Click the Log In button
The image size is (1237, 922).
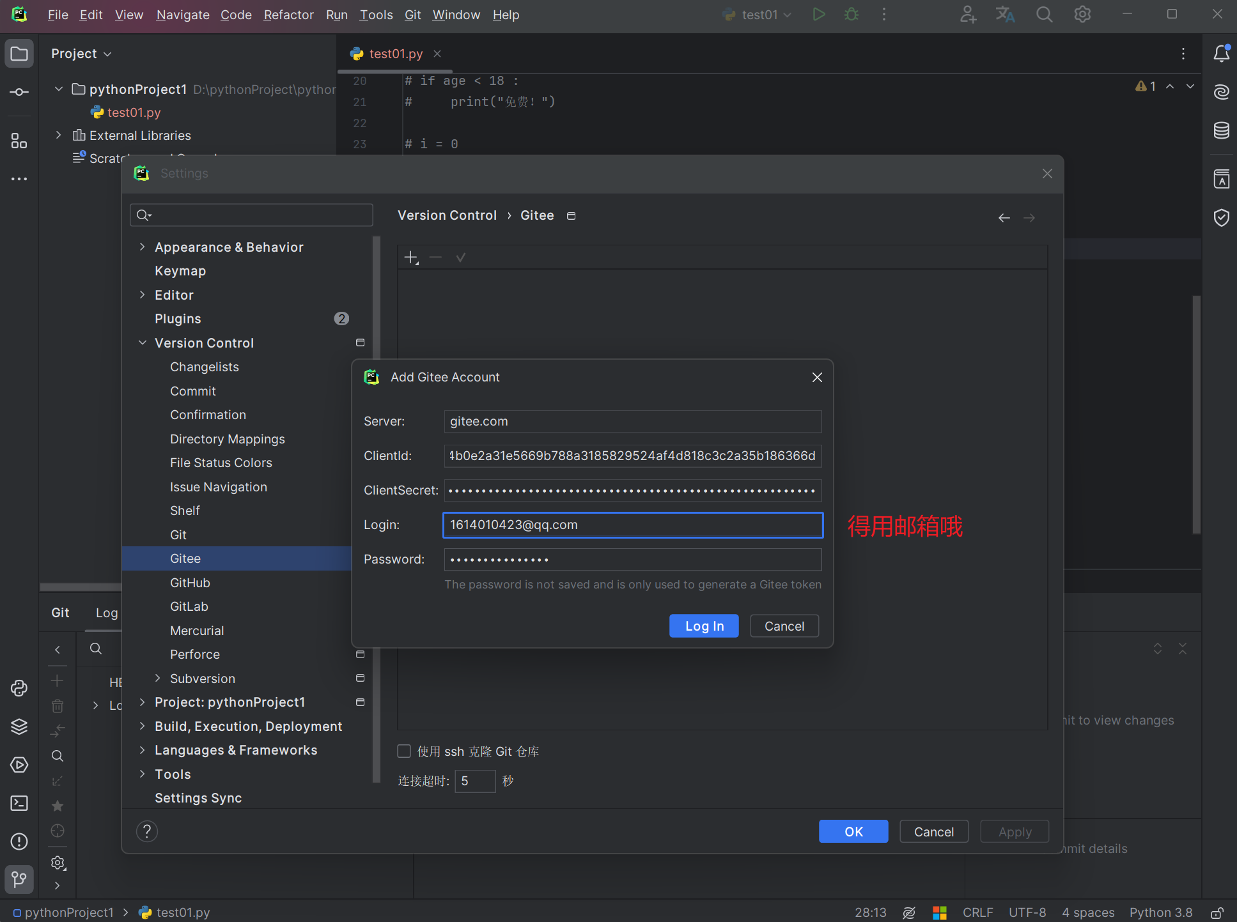coord(704,626)
